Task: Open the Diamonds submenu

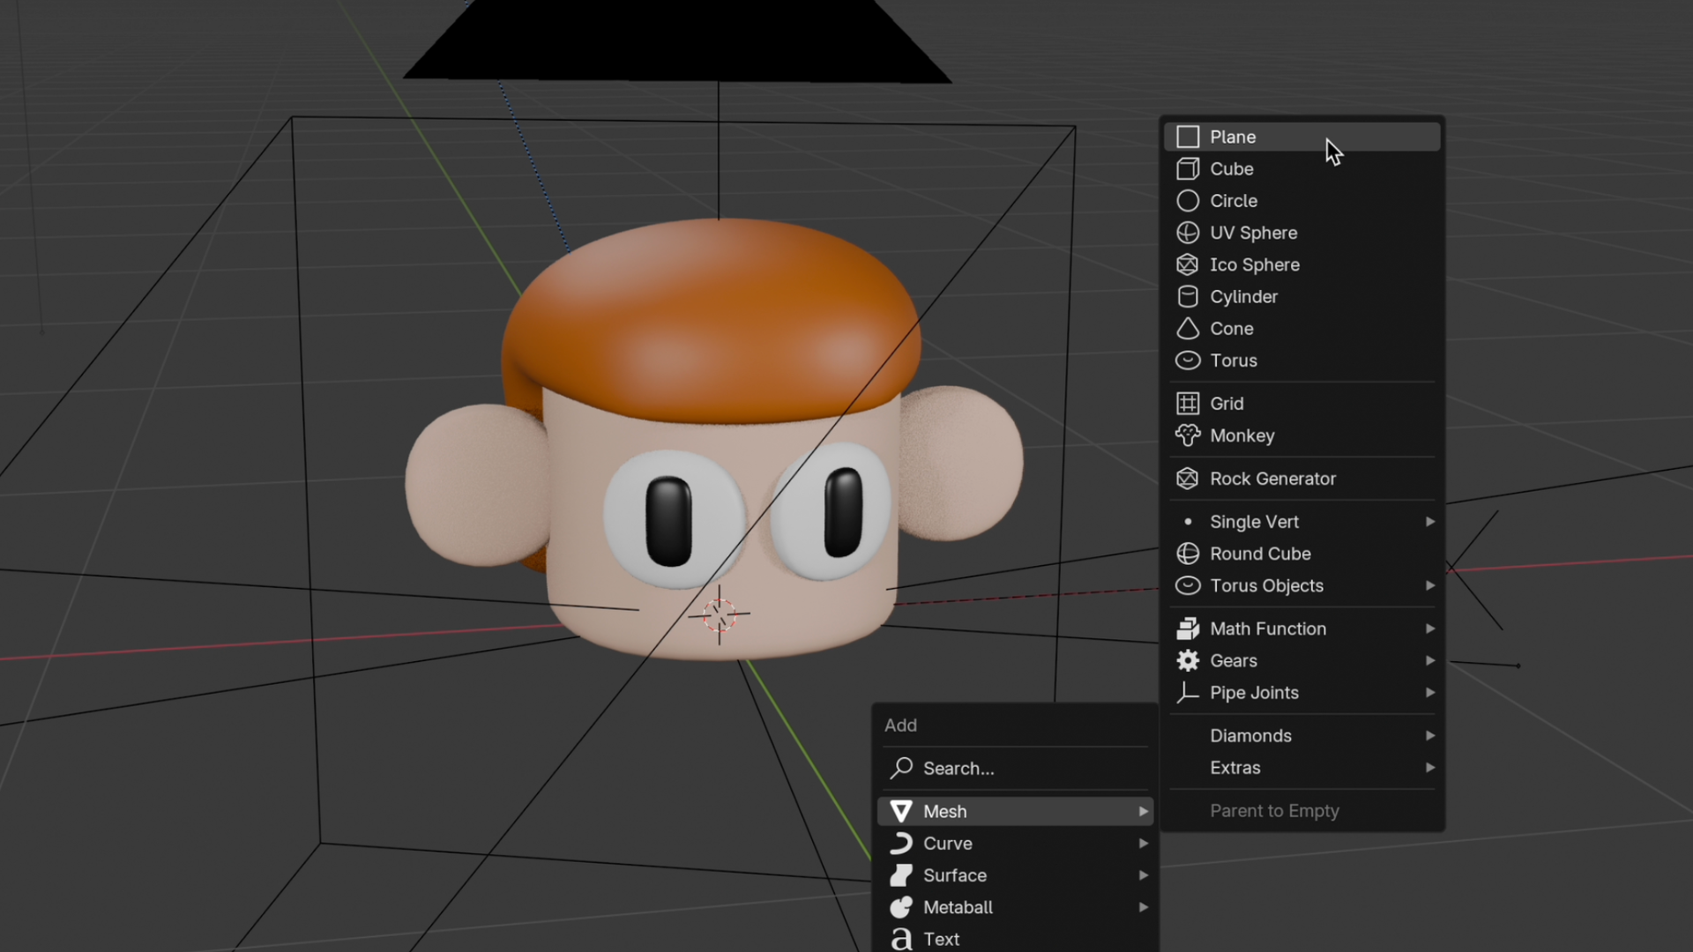Action: [1302, 735]
